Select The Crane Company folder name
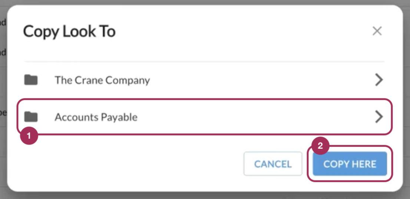The height and width of the screenshot is (199, 410). pyautogui.click(x=102, y=80)
